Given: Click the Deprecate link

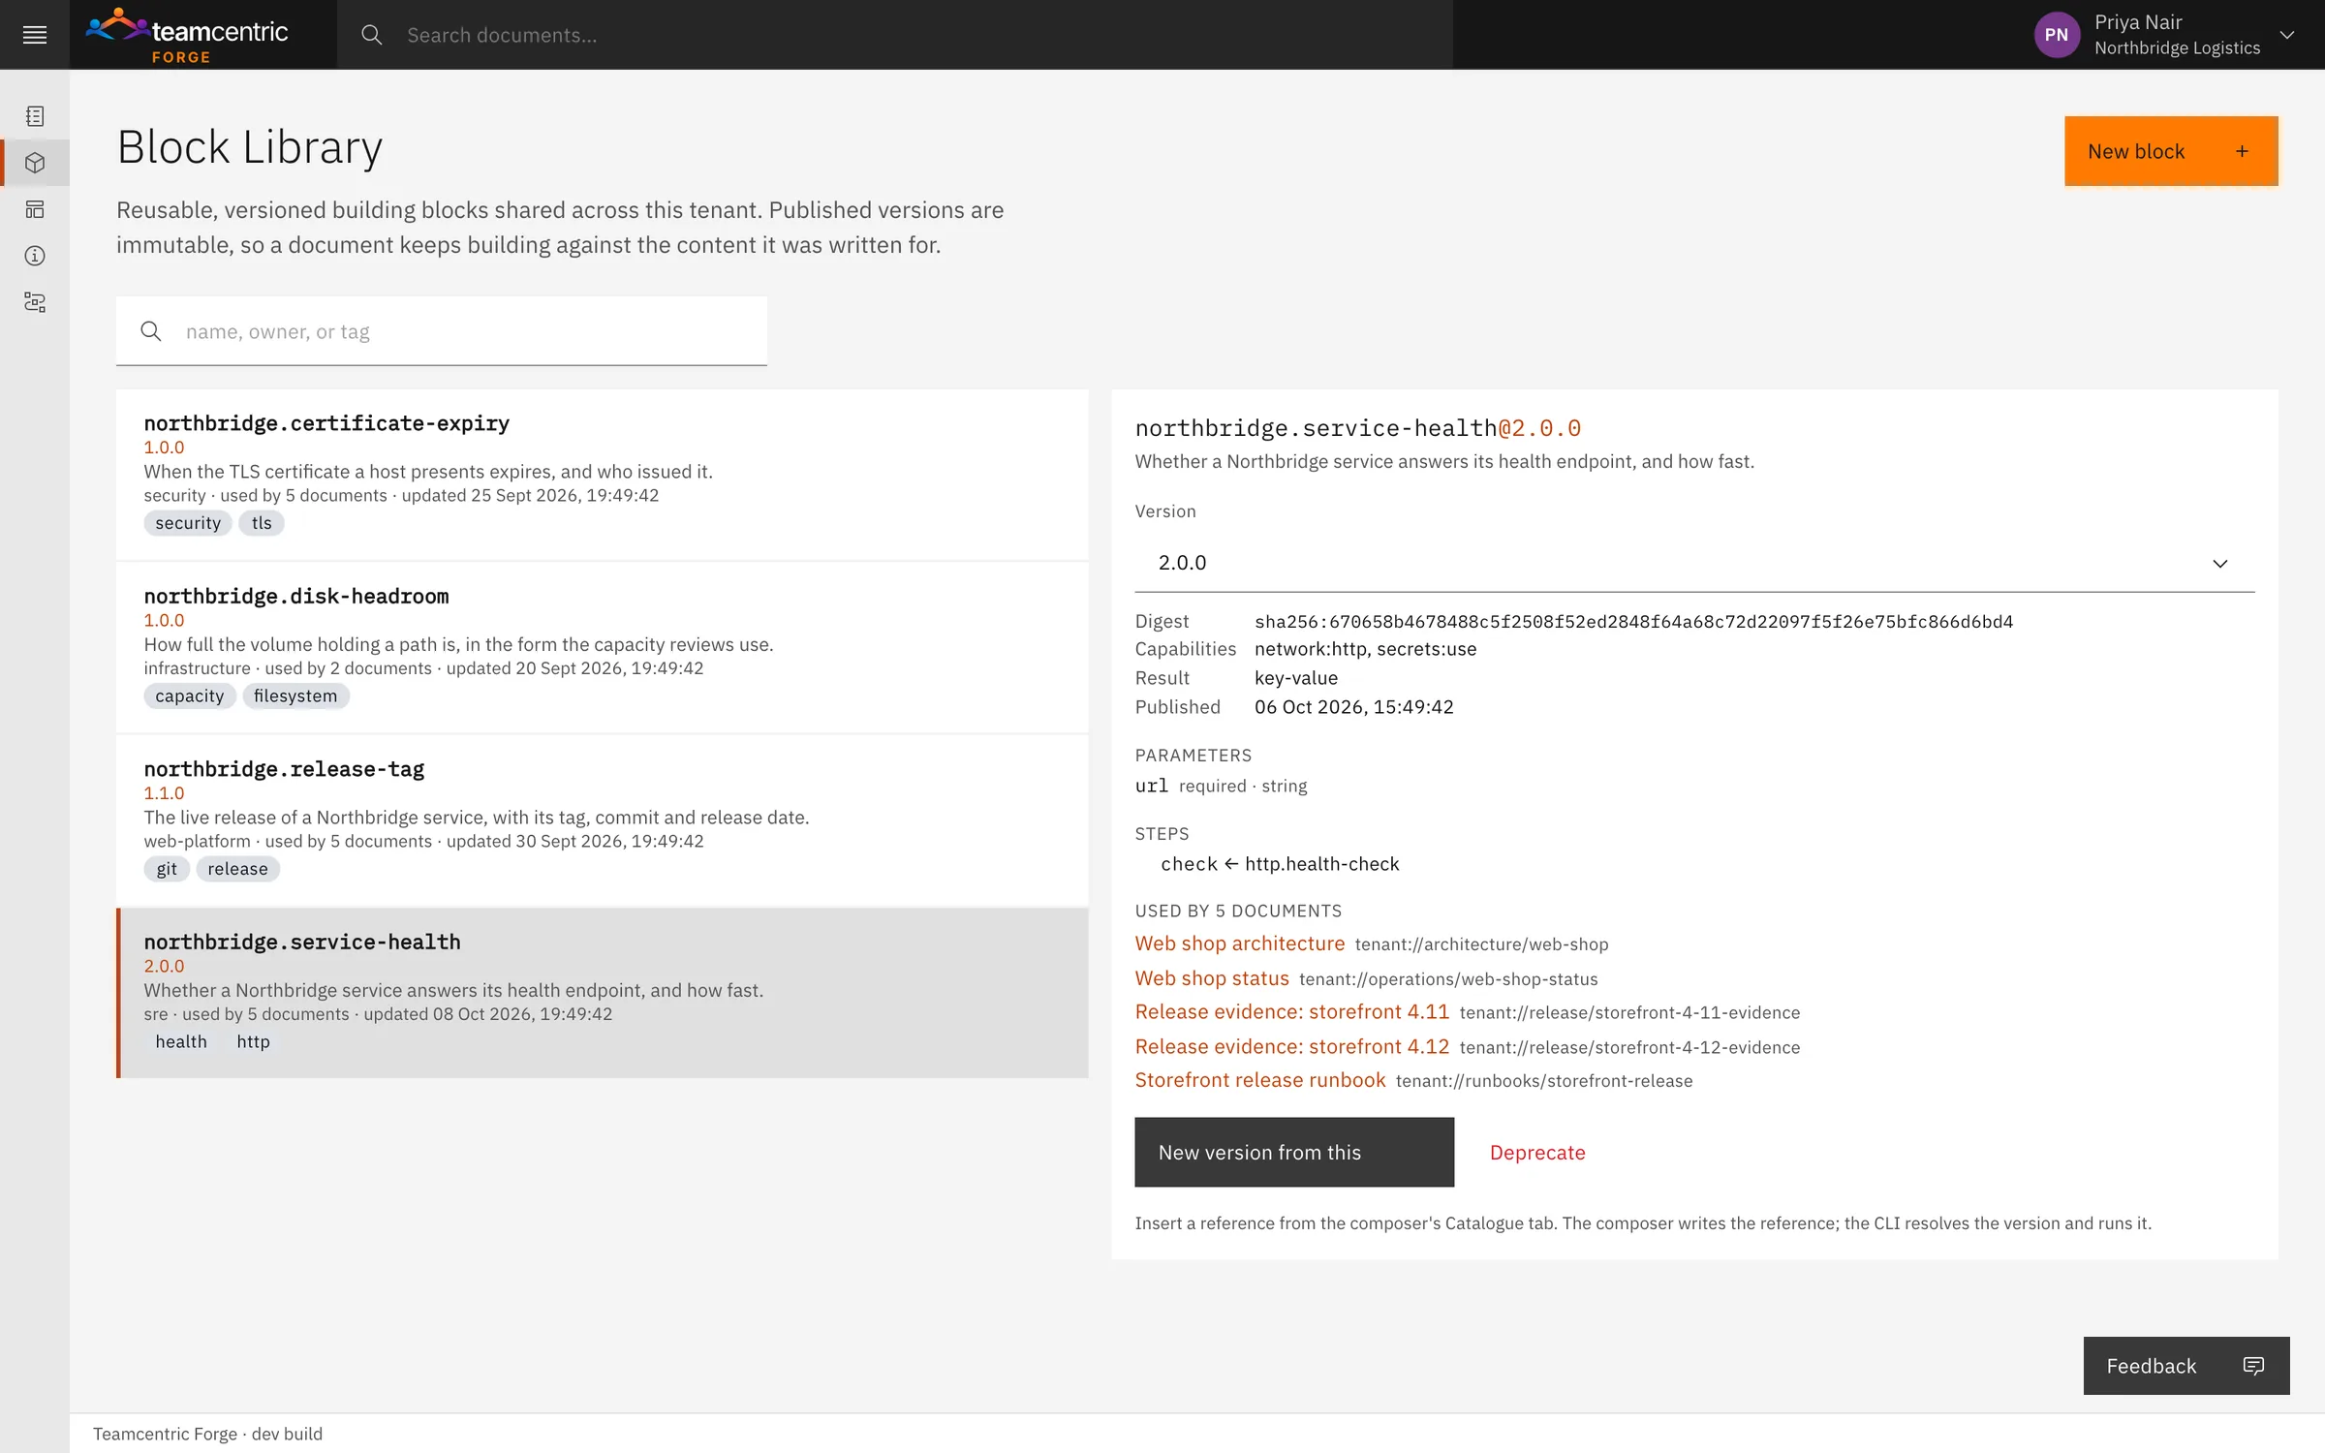Looking at the screenshot, I should (x=1537, y=1153).
